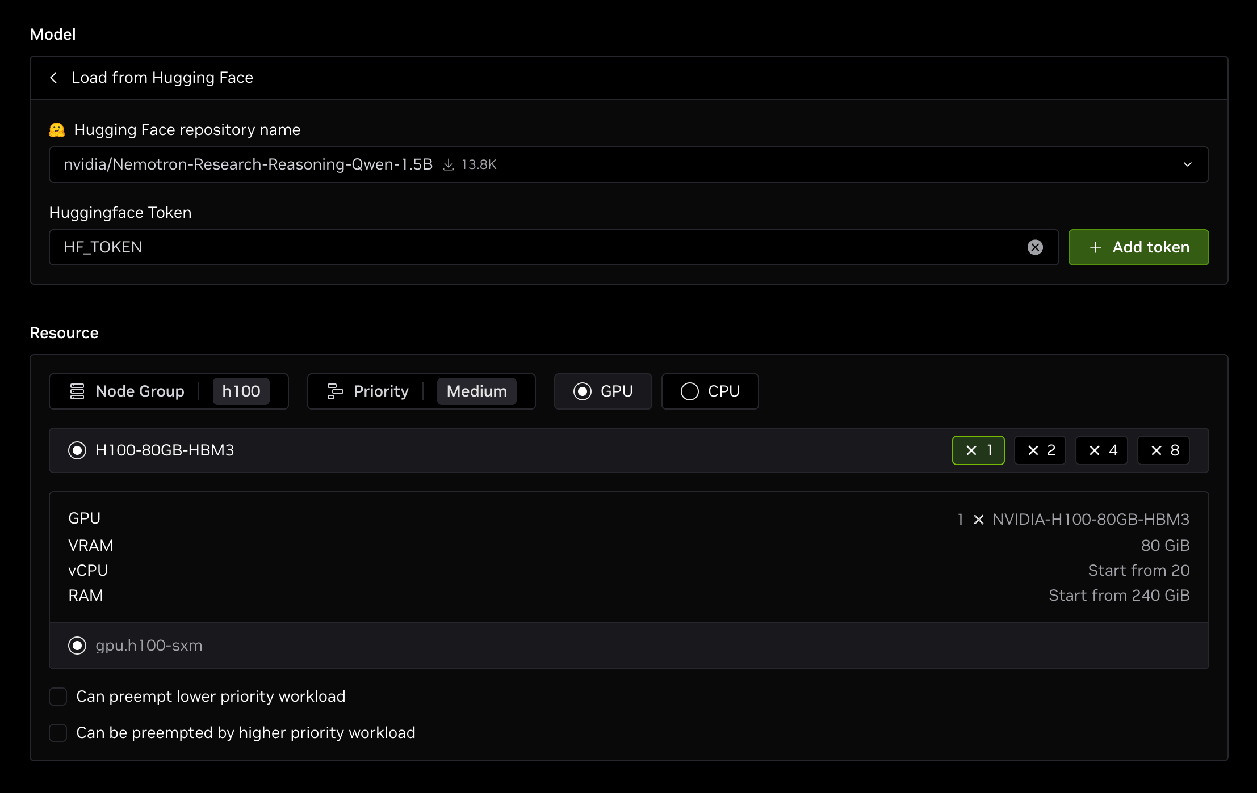The image size is (1257, 793).
Task: Select the GPU radio option
Action: (583, 391)
